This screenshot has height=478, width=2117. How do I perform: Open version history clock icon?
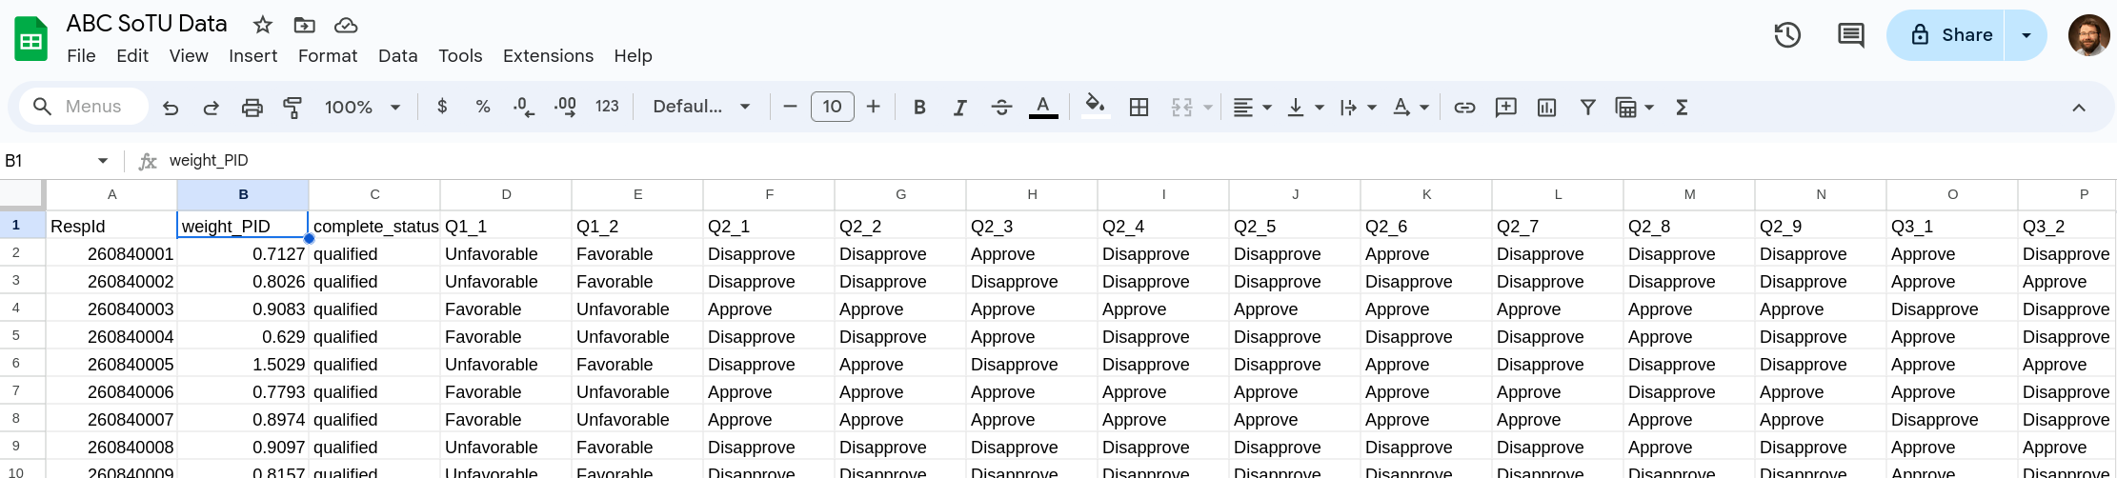tap(1787, 35)
